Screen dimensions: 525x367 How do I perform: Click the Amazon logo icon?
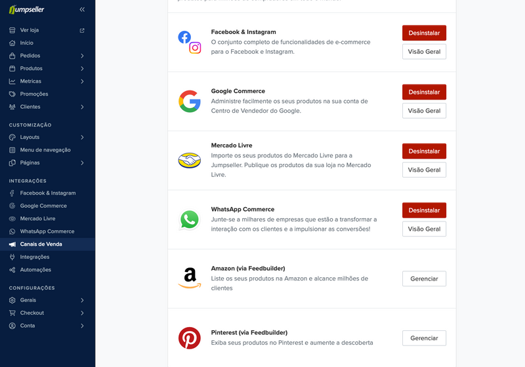pyautogui.click(x=190, y=278)
